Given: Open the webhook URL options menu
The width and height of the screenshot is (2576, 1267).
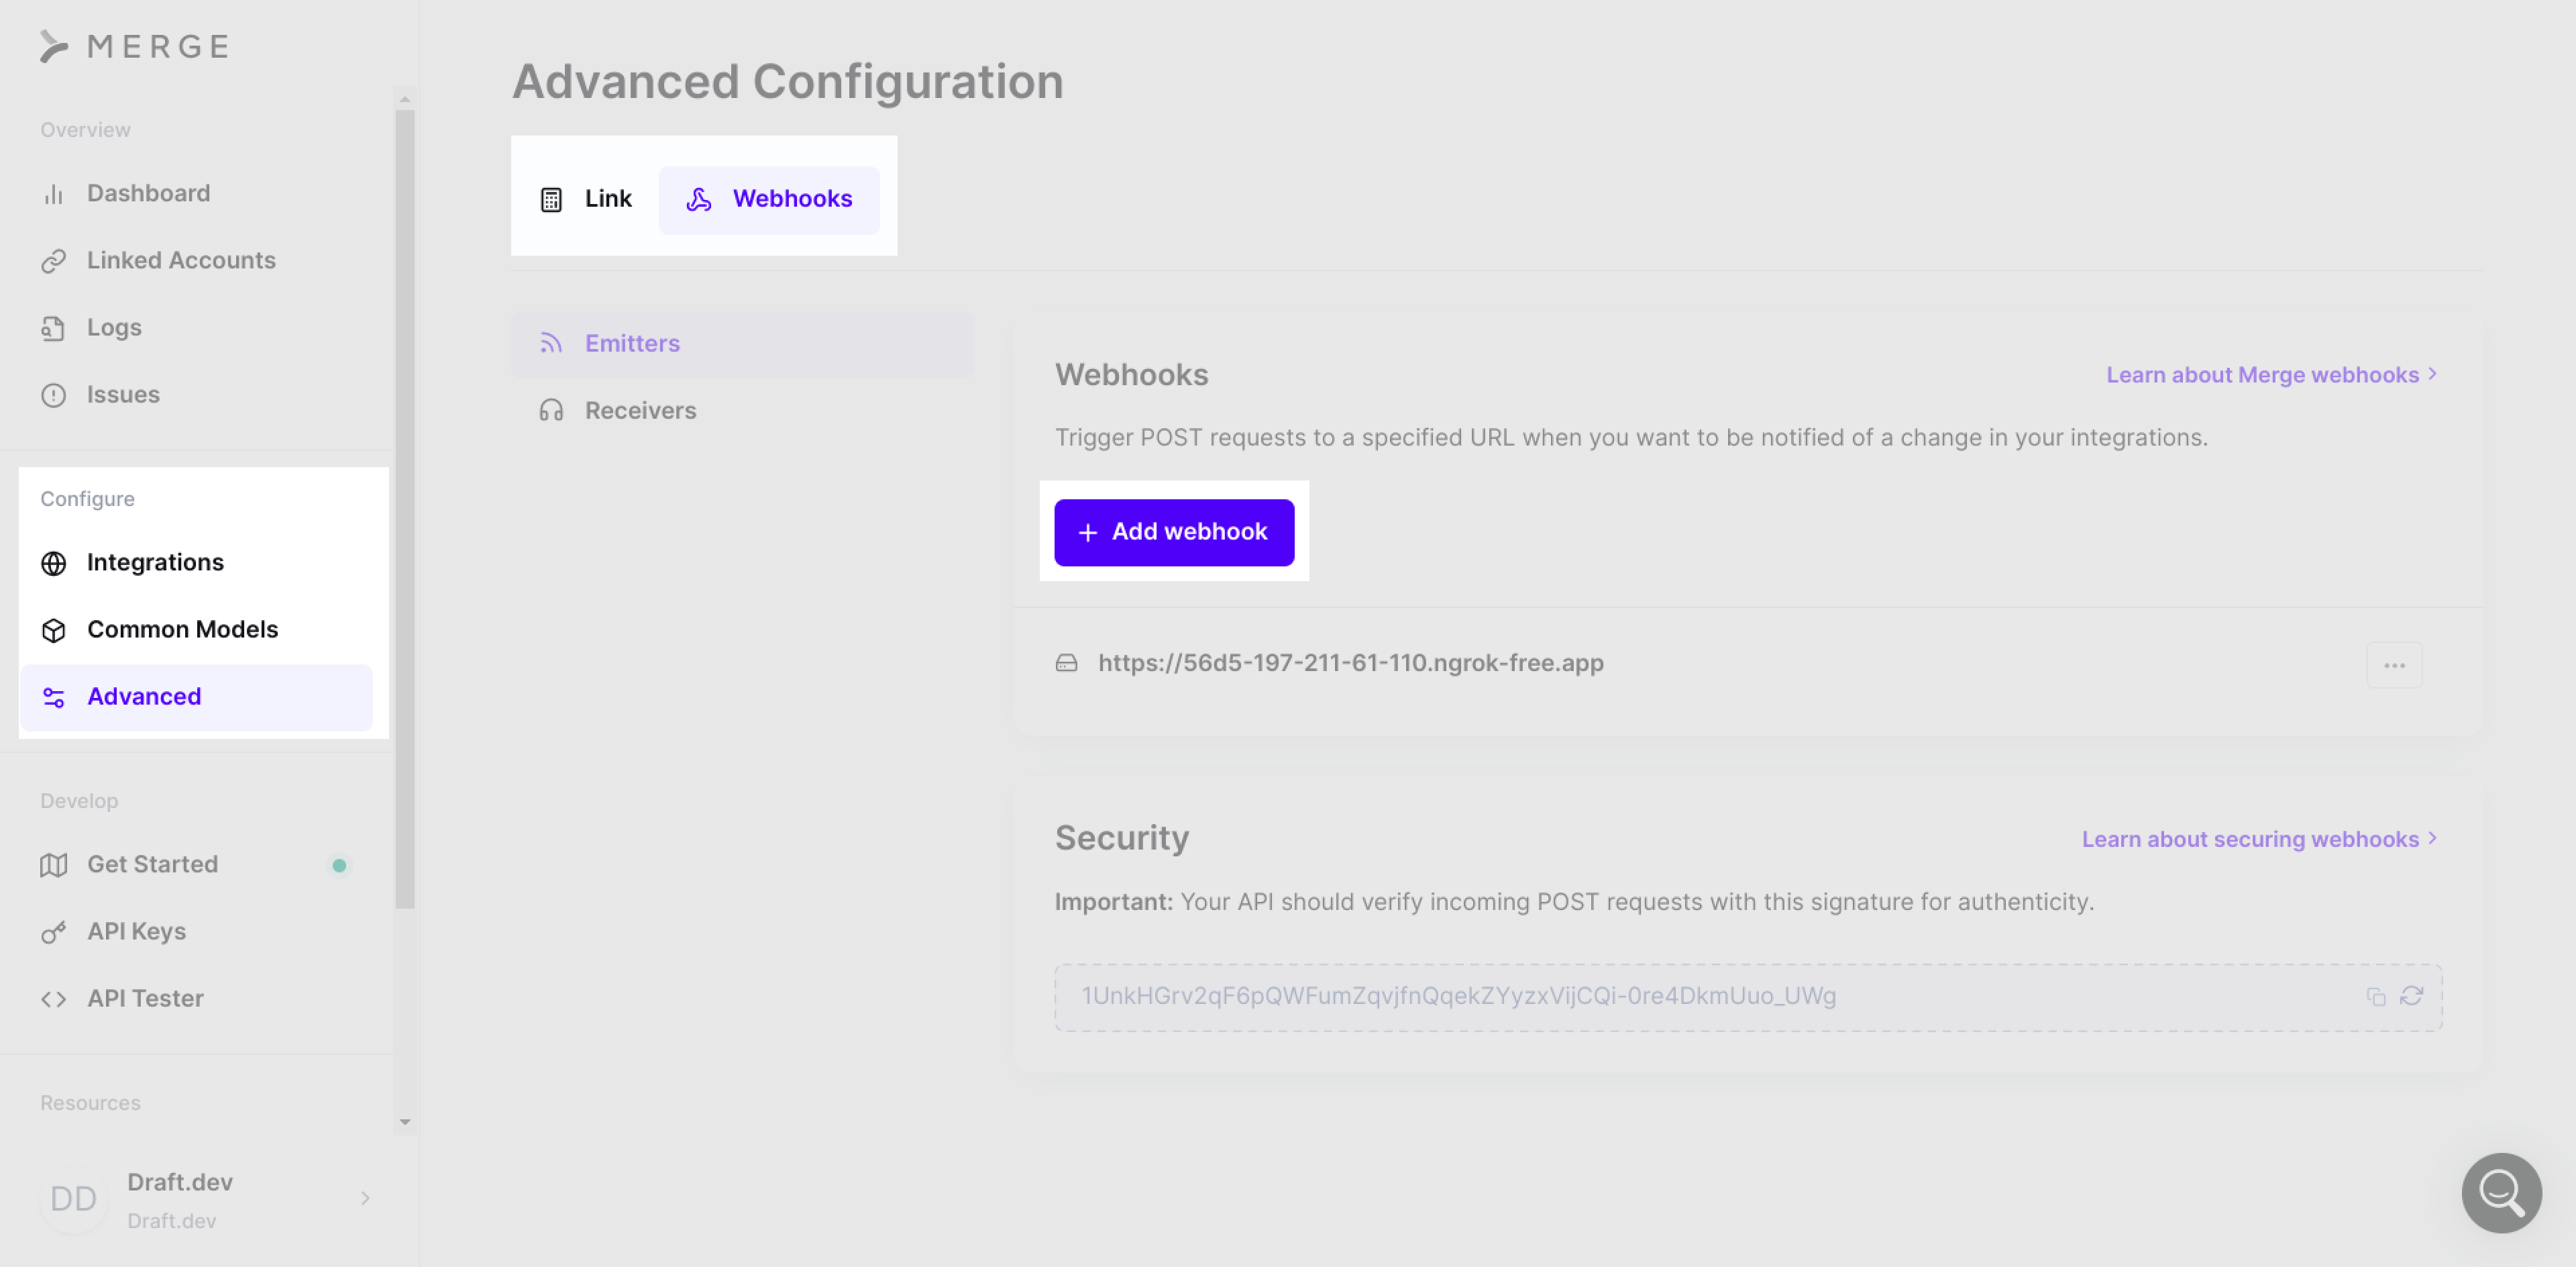Looking at the screenshot, I should [2395, 664].
